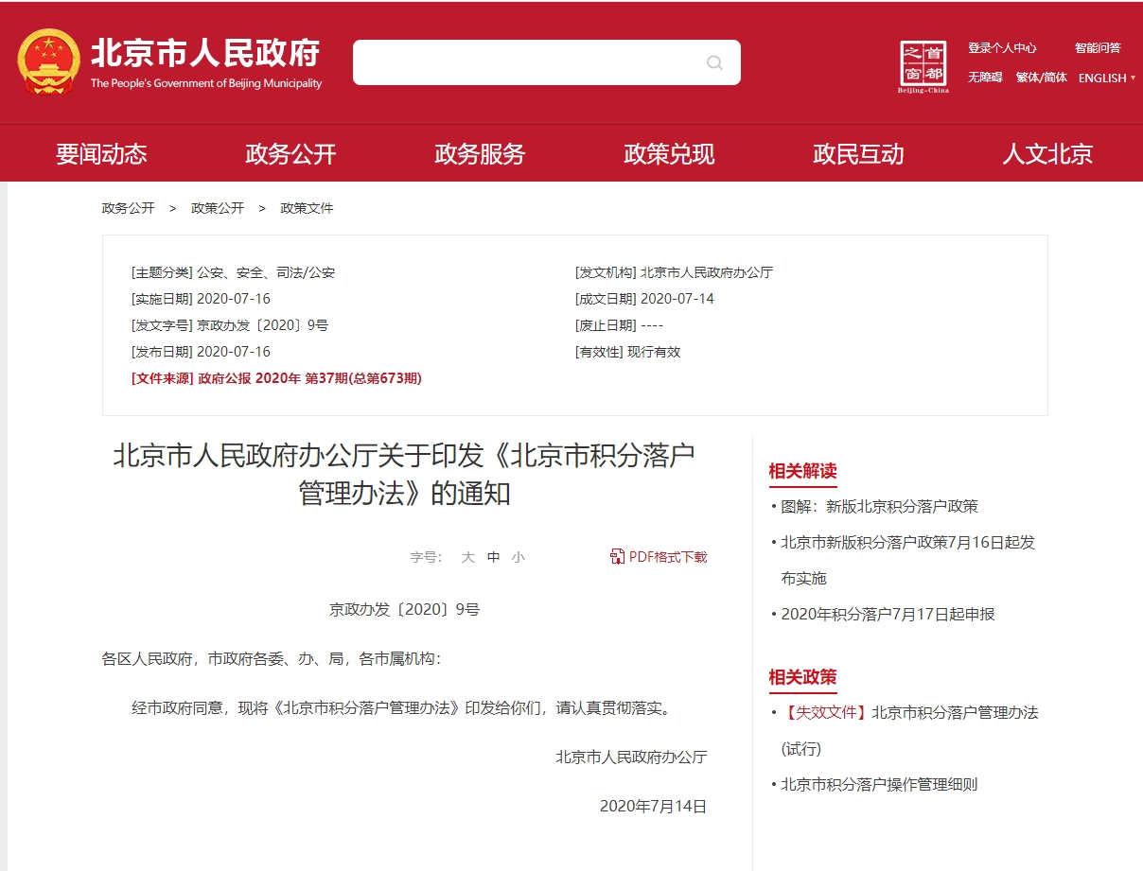Go to 登录个人中心 login
1143x871 pixels.
(1002, 47)
